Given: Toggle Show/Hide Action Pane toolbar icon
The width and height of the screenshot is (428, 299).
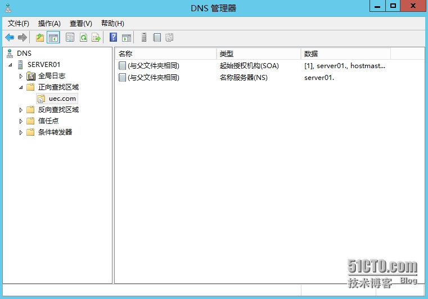Looking at the screenshot, I should tap(127, 38).
